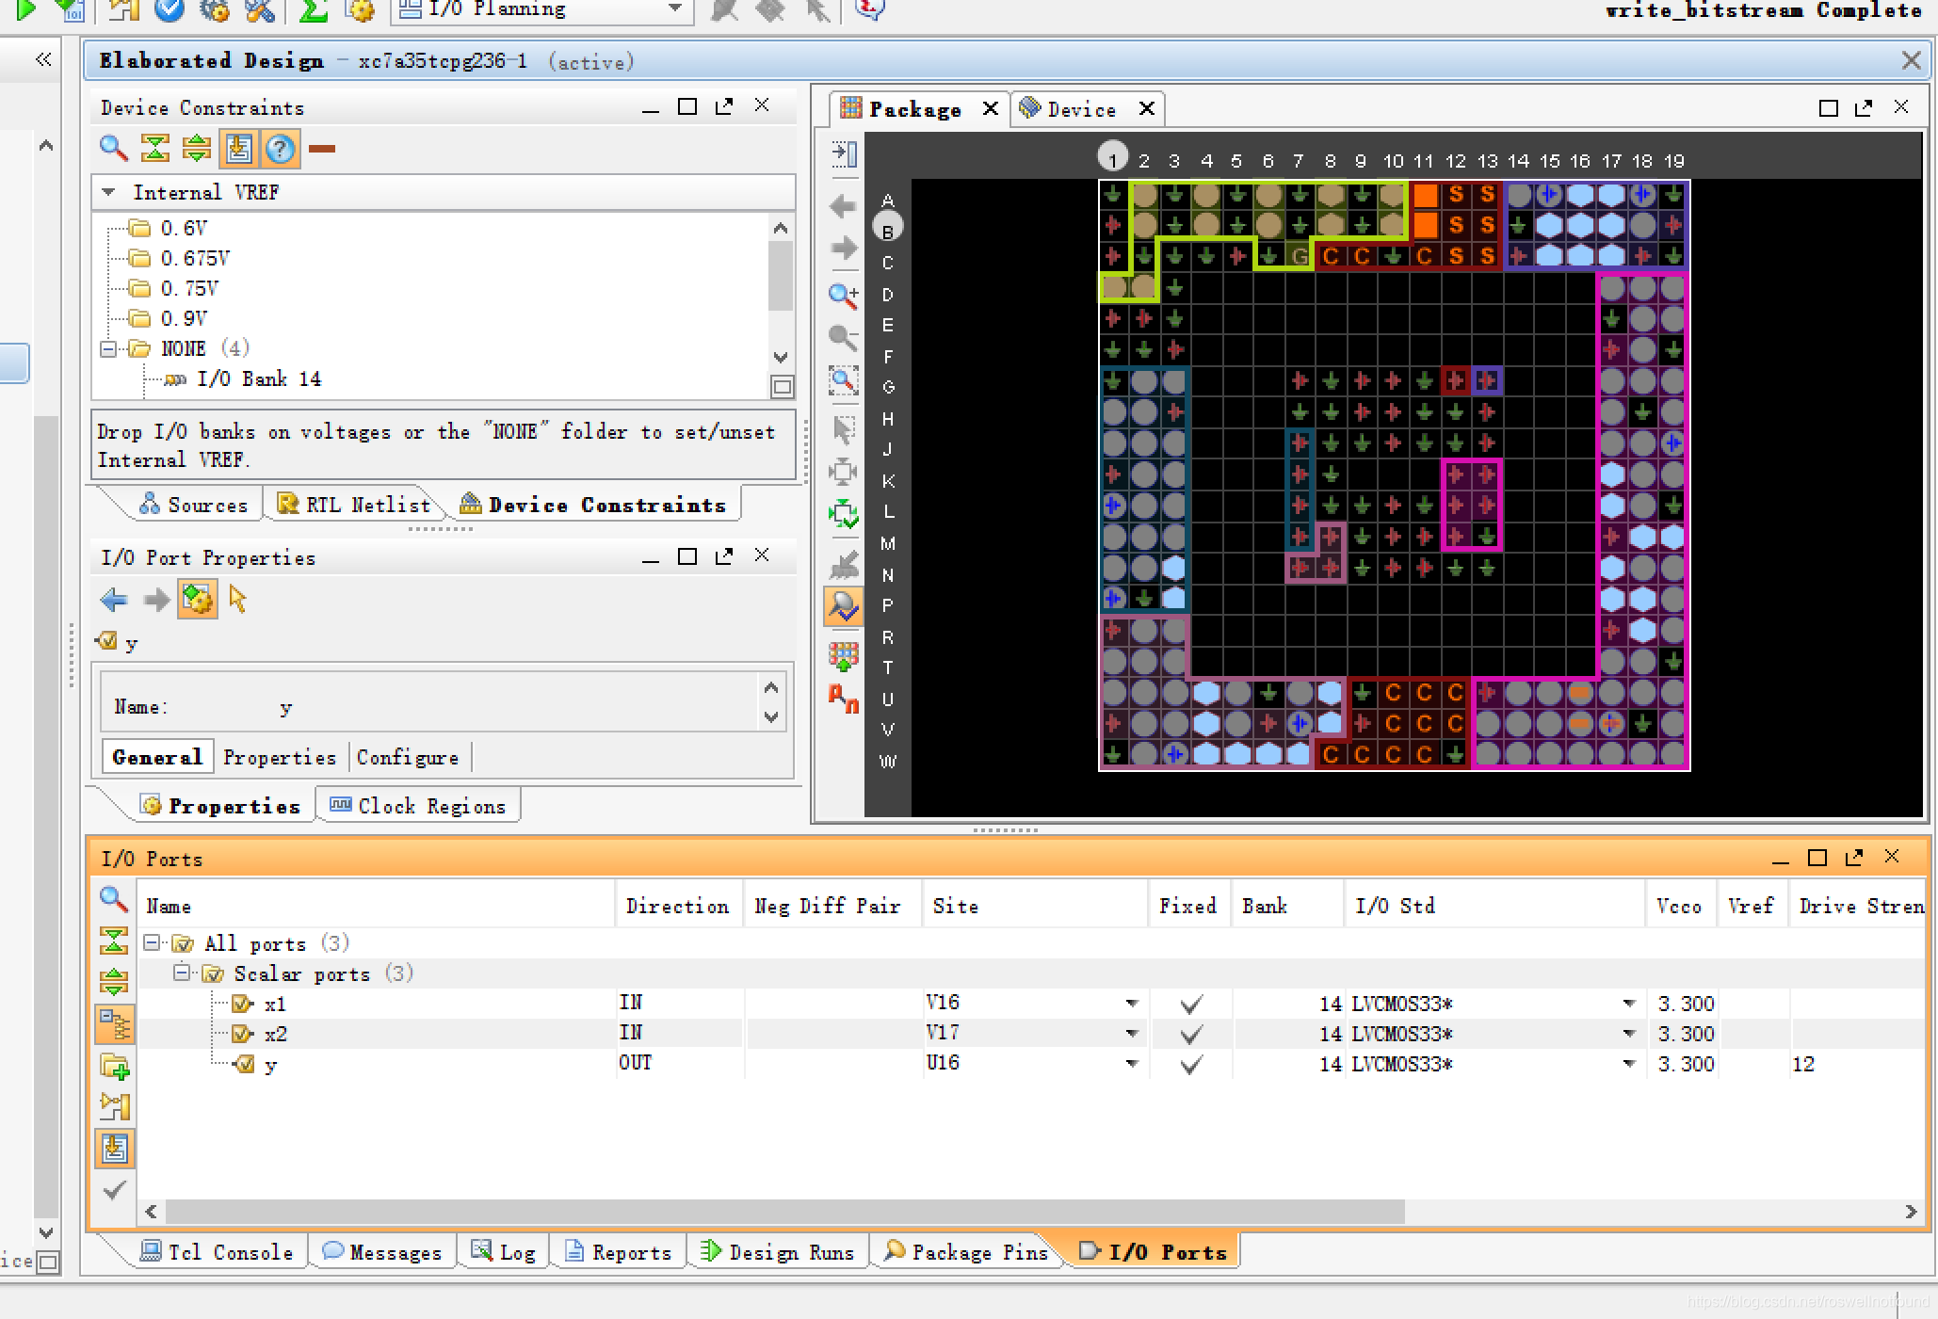Click the next position arrow in Package toolbar
The width and height of the screenshot is (1938, 1319).
844,249
